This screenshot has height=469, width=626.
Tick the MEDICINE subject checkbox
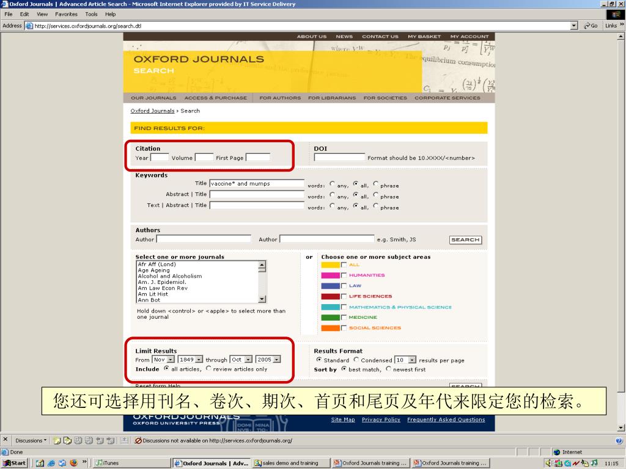344,318
